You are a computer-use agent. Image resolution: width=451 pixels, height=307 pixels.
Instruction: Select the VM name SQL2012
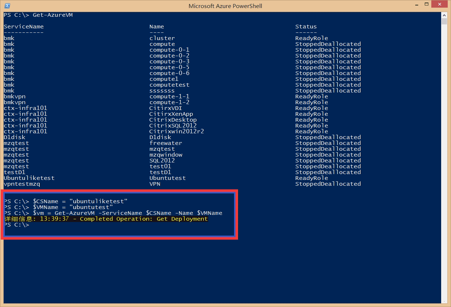(x=162, y=161)
